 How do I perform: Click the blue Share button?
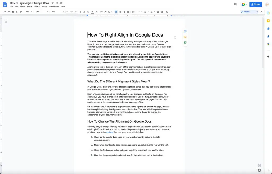point(256,4)
